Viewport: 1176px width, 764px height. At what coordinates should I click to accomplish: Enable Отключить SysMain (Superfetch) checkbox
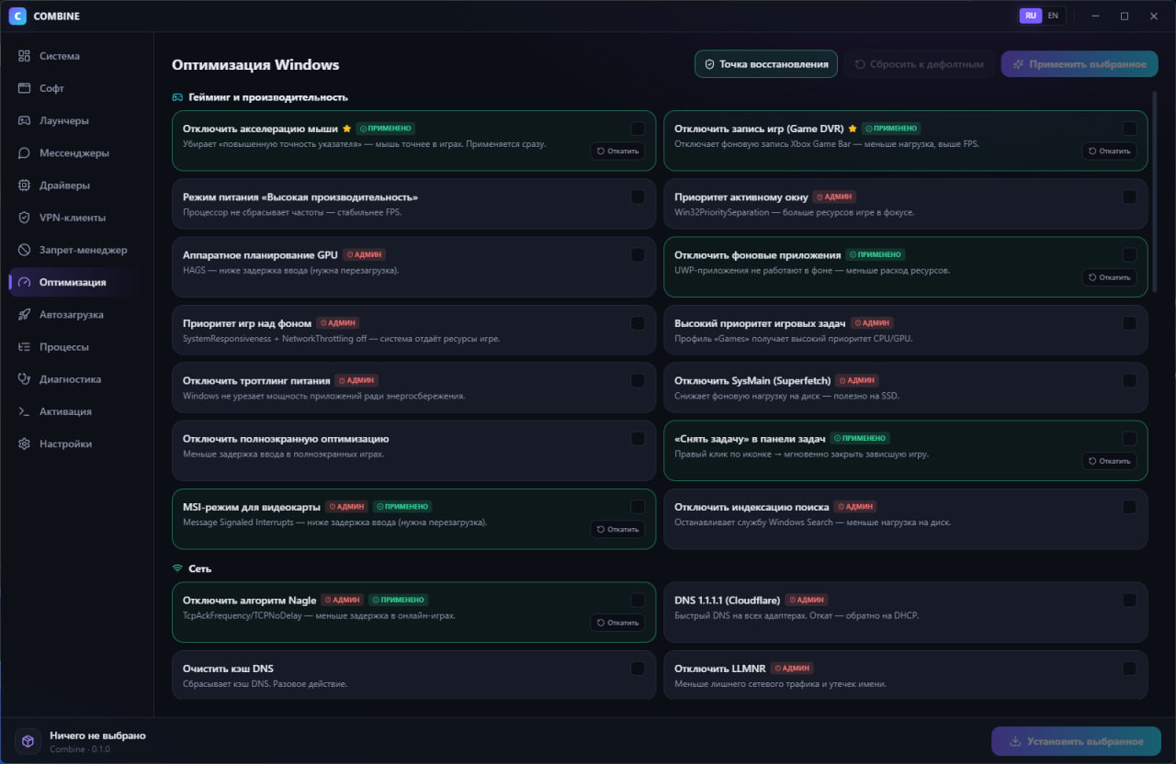point(1129,380)
